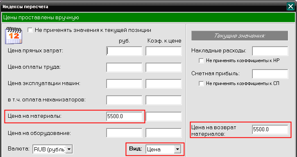Toggle 'Не применять коэффициенты к НР' checkbox
Screen dimensions: 297x157
(201, 61)
